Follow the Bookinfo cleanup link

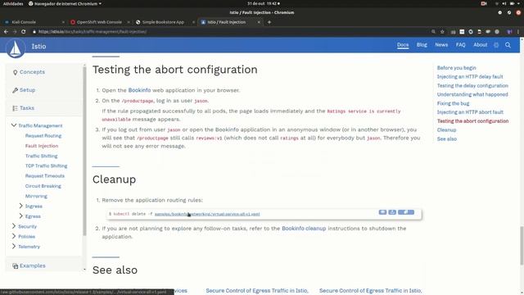(304, 229)
